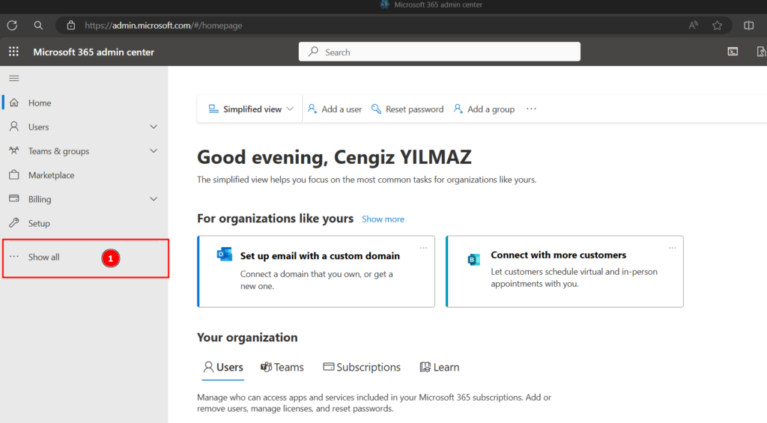The width and height of the screenshot is (767, 423).
Task: Open the app launcher waffle icon
Action: click(13, 52)
